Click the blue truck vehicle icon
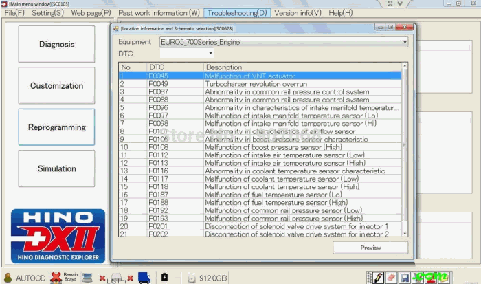The image size is (481, 284). point(144,278)
